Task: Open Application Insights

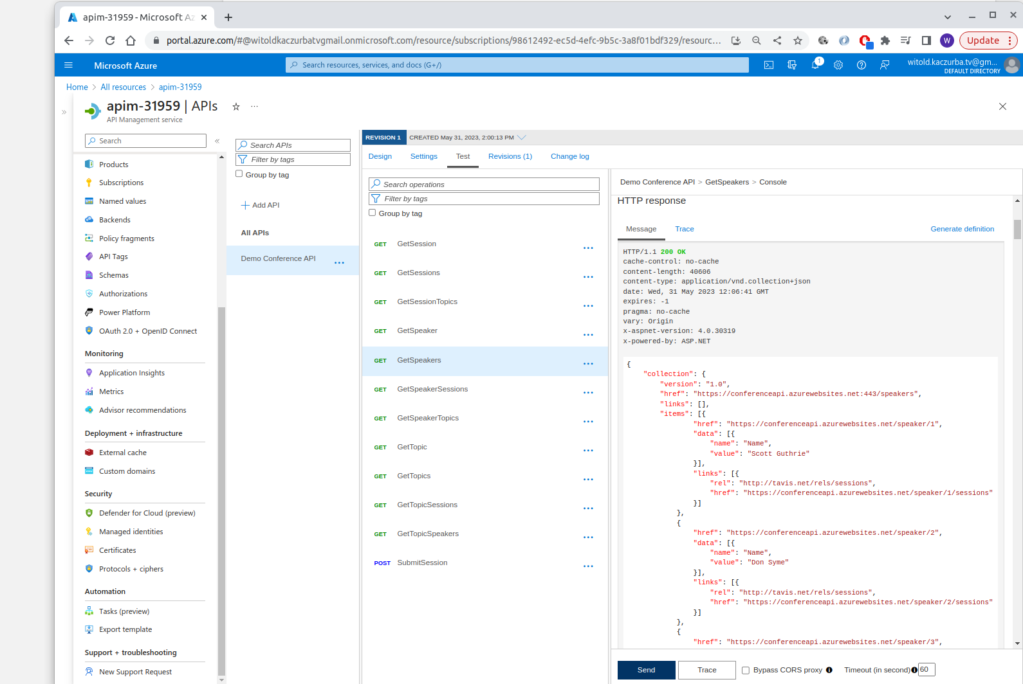Action: click(x=132, y=373)
